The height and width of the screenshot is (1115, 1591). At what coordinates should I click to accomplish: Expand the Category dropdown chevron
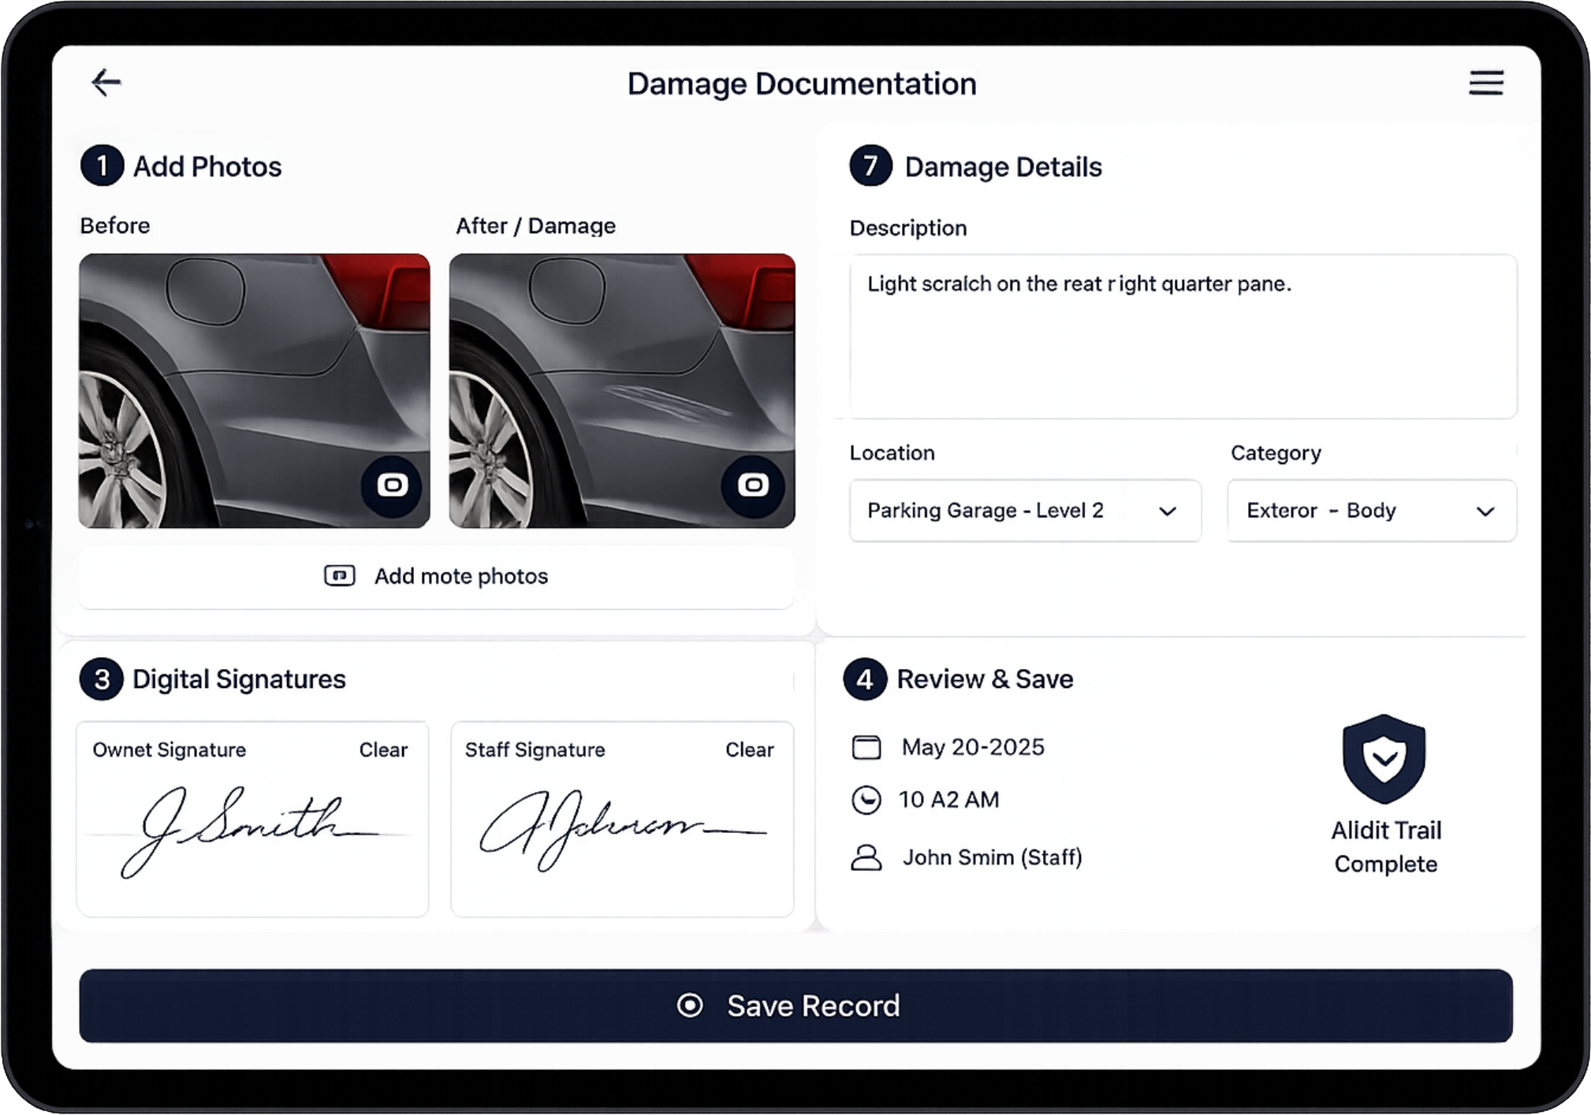coord(1485,511)
